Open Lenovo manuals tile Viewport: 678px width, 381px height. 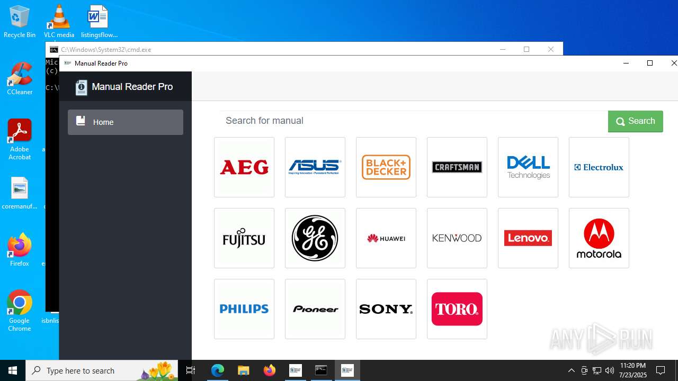[528, 238]
